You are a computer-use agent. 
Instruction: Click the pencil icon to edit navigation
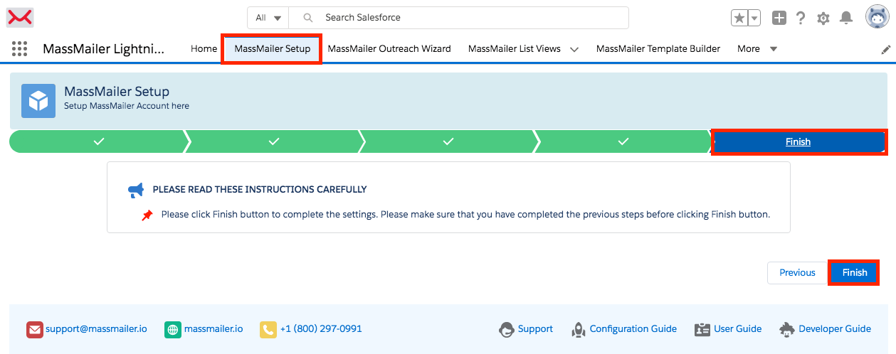click(886, 49)
